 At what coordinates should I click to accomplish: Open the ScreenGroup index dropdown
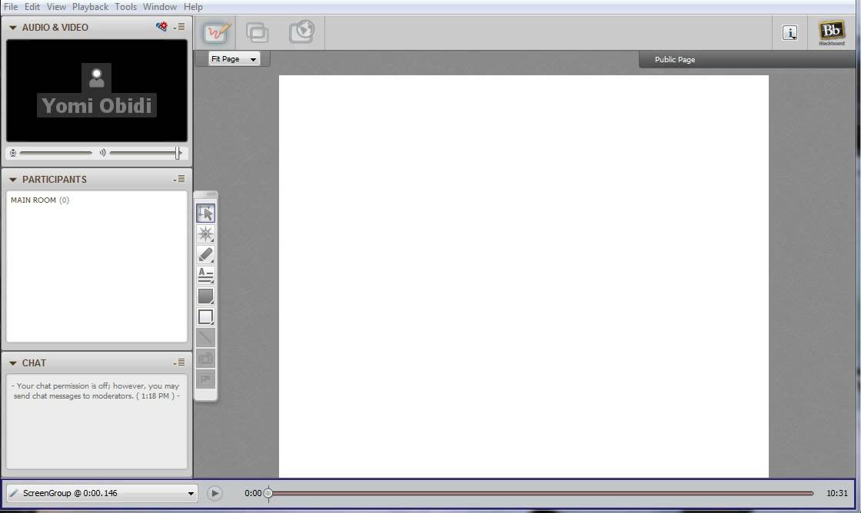click(101, 493)
